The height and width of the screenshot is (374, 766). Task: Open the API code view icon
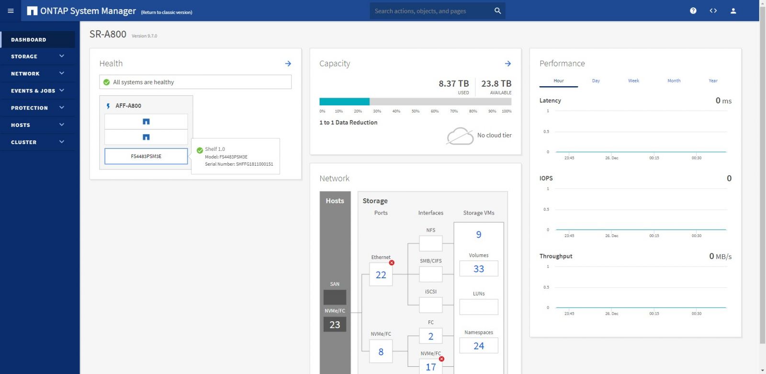pyautogui.click(x=713, y=11)
